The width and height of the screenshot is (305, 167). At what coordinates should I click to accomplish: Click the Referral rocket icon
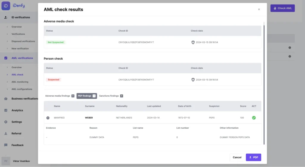pos(6,134)
